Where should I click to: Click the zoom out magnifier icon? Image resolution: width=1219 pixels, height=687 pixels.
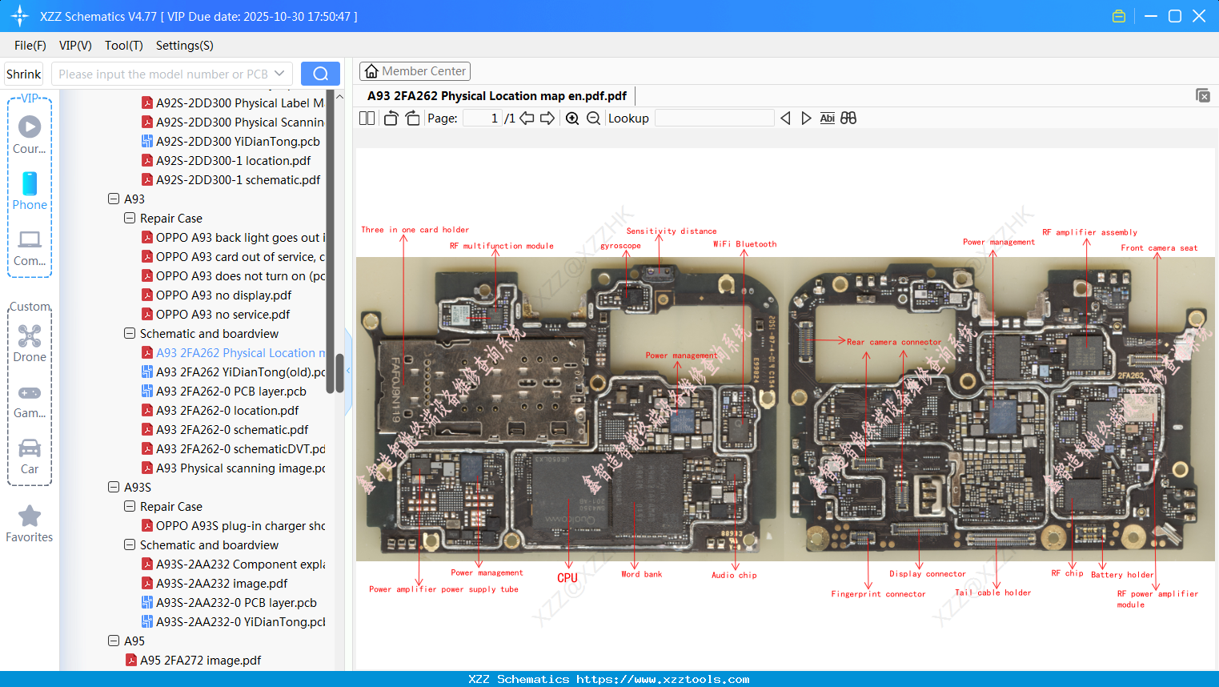point(593,119)
